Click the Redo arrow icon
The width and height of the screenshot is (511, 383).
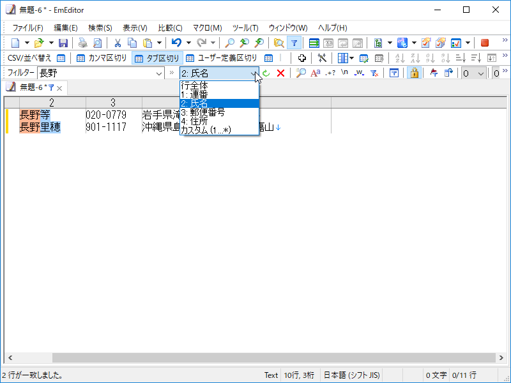[201, 43]
